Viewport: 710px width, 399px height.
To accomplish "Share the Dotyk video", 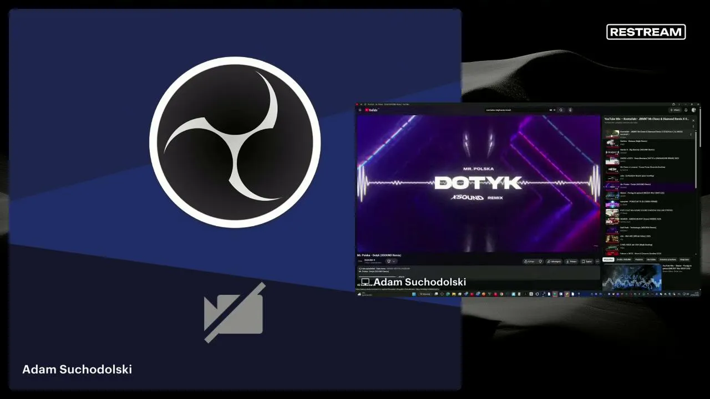I will point(554,262).
